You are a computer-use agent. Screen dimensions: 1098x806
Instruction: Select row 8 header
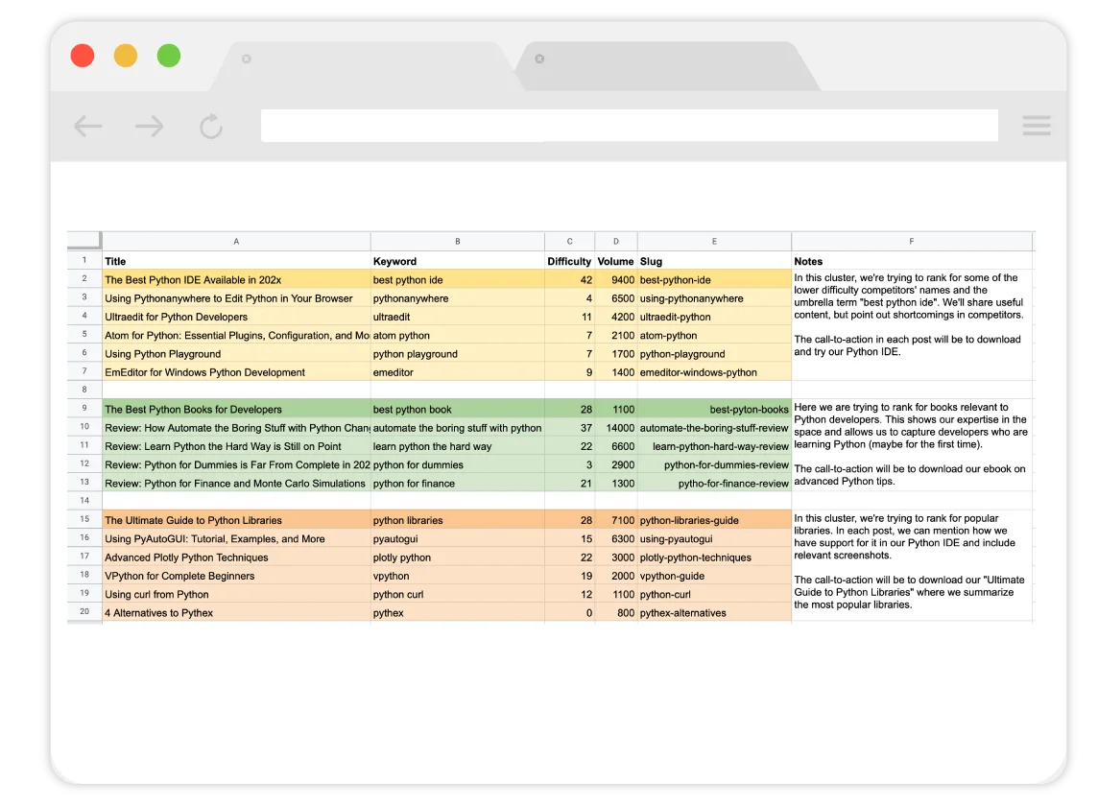[x=84, y=390]
